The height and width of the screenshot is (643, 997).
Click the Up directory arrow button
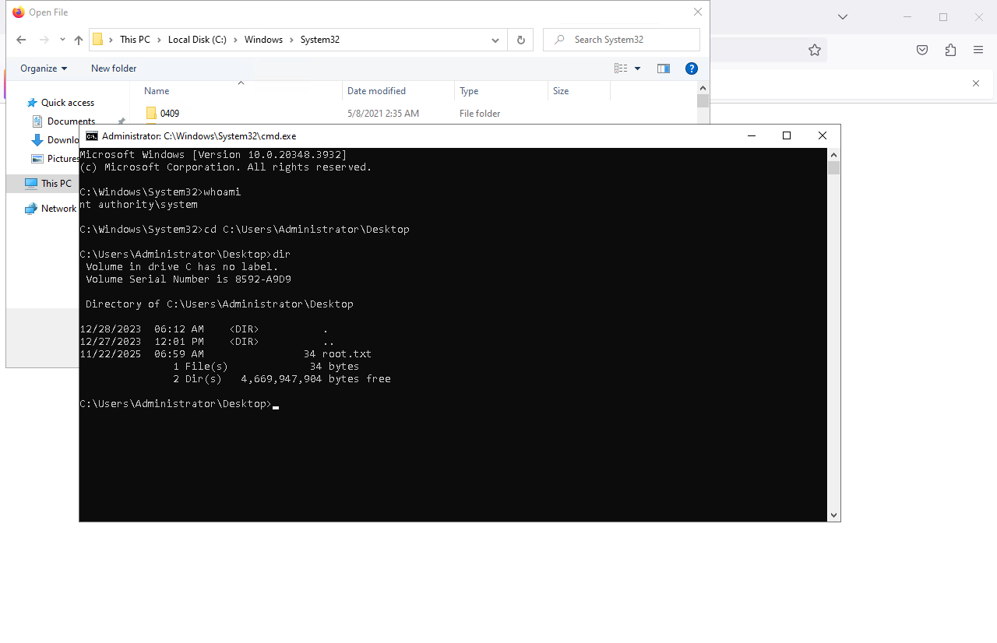coord(78,40)
